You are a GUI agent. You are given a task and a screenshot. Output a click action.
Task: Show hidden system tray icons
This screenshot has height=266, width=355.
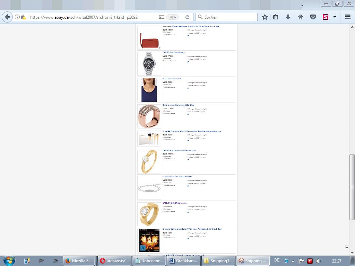pos(293,261)
